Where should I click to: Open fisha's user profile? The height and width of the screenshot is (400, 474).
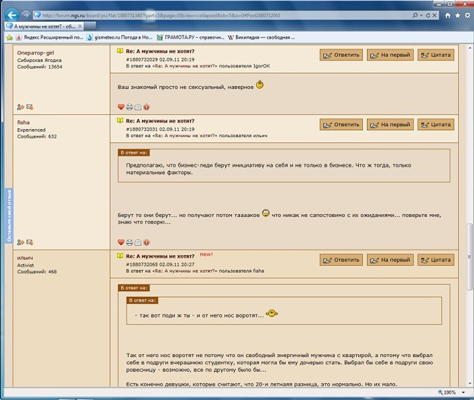pos(23,122)
